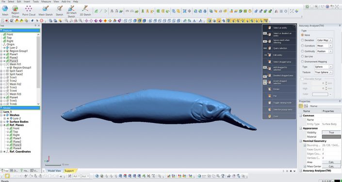Open the 3D Sketch tool
This screenshot has width=342, height=182.
[x=85, y=9]
